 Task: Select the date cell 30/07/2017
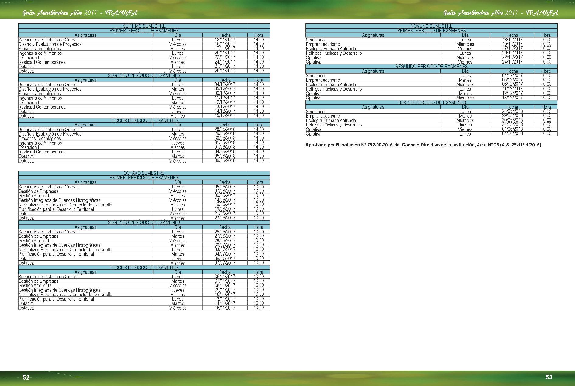click(x=225, y=245)
